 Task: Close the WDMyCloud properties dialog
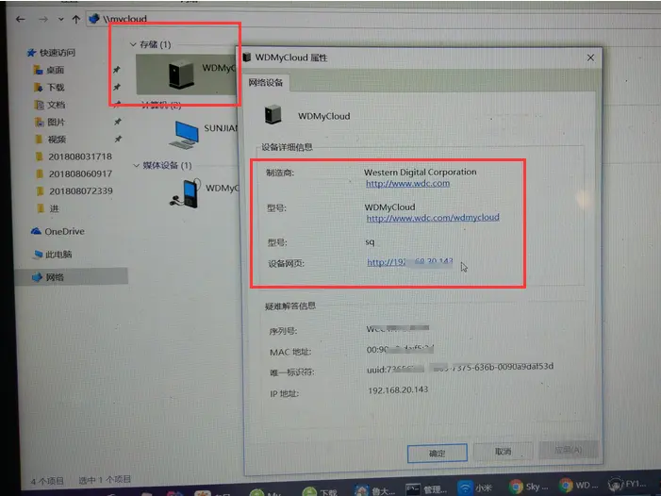pos(590,58)
